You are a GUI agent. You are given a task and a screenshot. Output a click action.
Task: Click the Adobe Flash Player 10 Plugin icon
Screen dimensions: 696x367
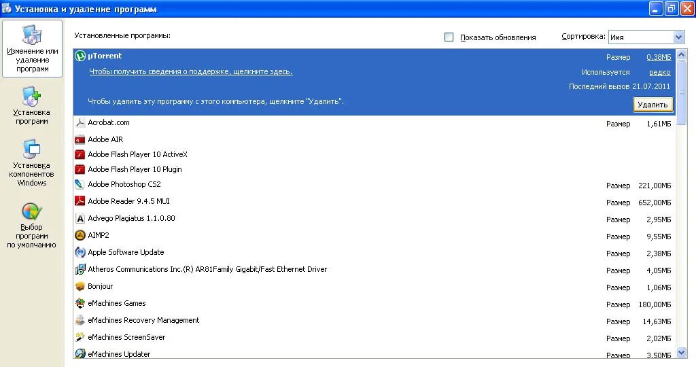80,169
